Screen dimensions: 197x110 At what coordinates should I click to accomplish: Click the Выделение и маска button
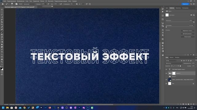[188, 31]
